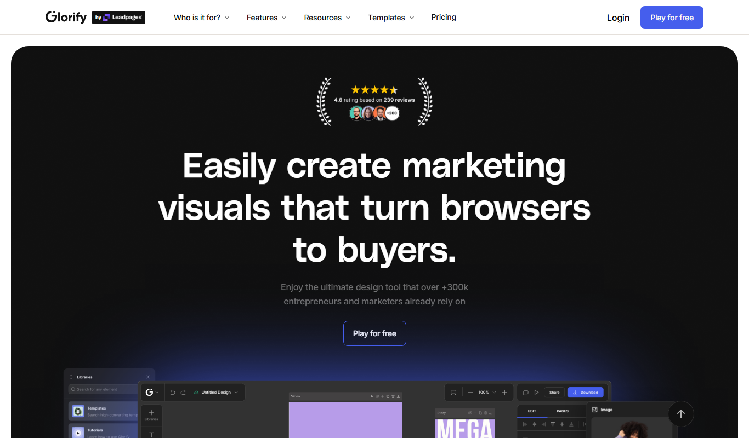Click the +200 reviewers avatar badge

click(391, 113)
